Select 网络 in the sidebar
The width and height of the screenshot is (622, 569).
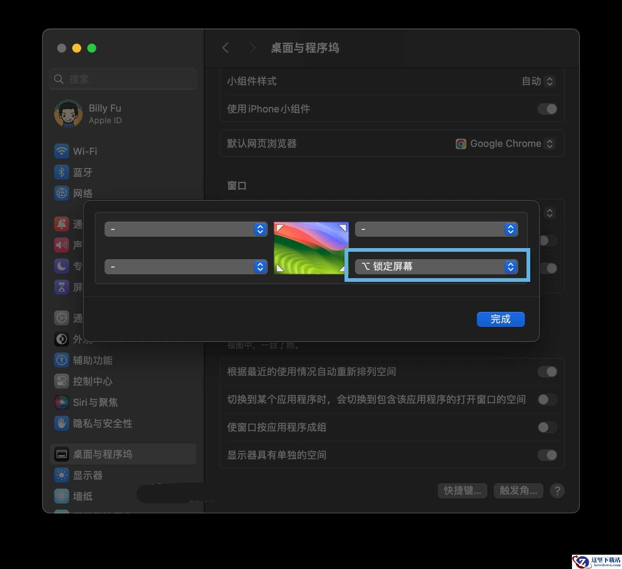[73, 193]
